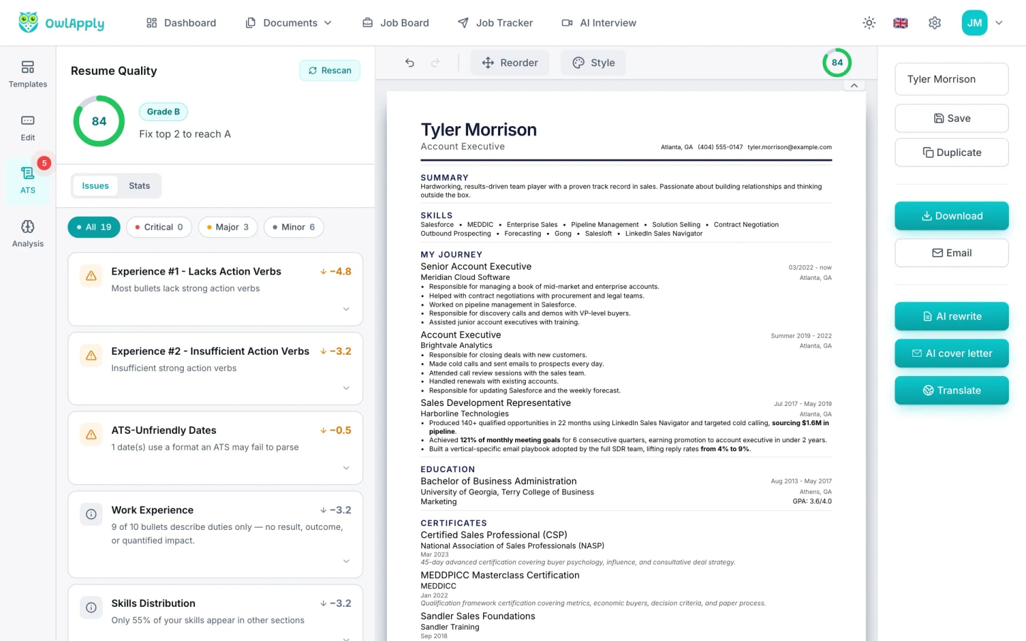This screenshot has height=641, width=1026.
Task: Click the OwlApply owl logo
Action: (x=28, y=22)
